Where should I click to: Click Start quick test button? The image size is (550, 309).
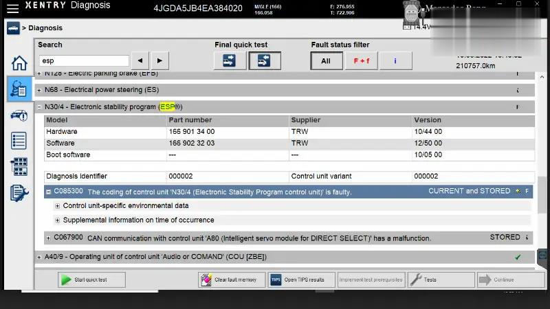point(91,280)
